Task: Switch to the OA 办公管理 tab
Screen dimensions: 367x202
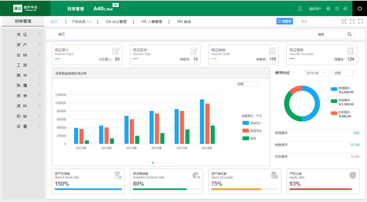Action: tap(116, 22)
